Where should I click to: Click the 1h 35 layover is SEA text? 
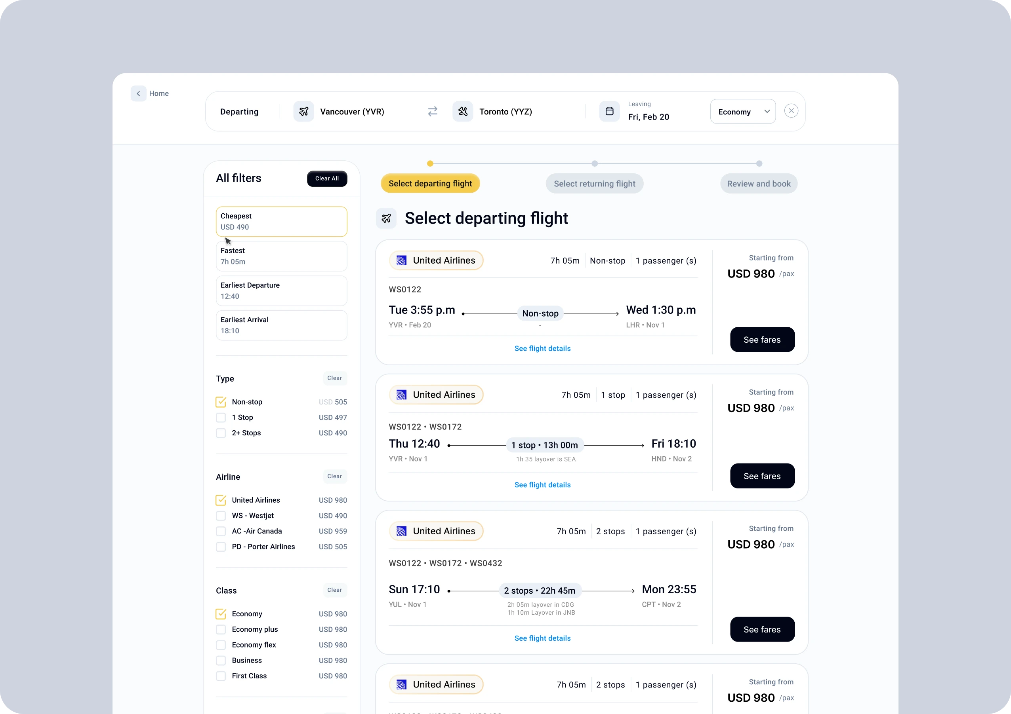point(546,459)
